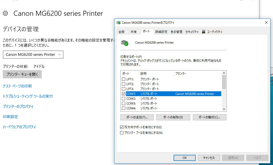Click the プリンター column header
The height and width of the screenshot is (165, 273).
click(x=197, y=74)
